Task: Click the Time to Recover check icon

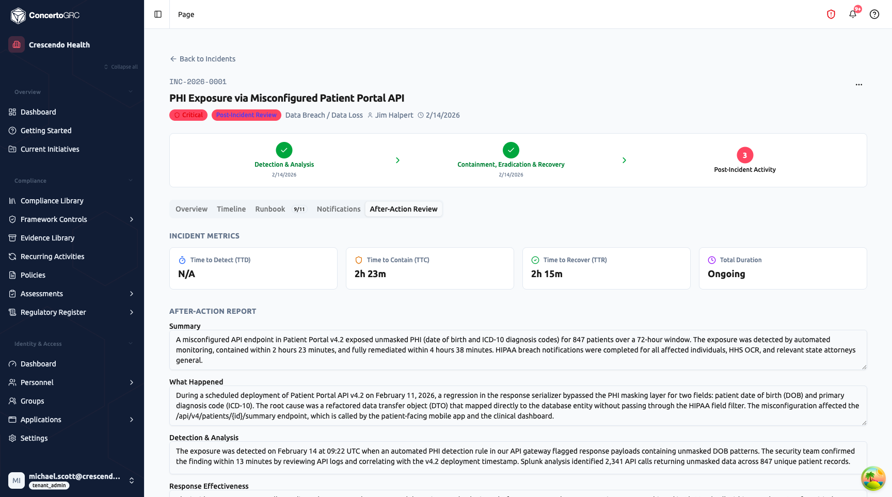Action: [x=535, y=260]
